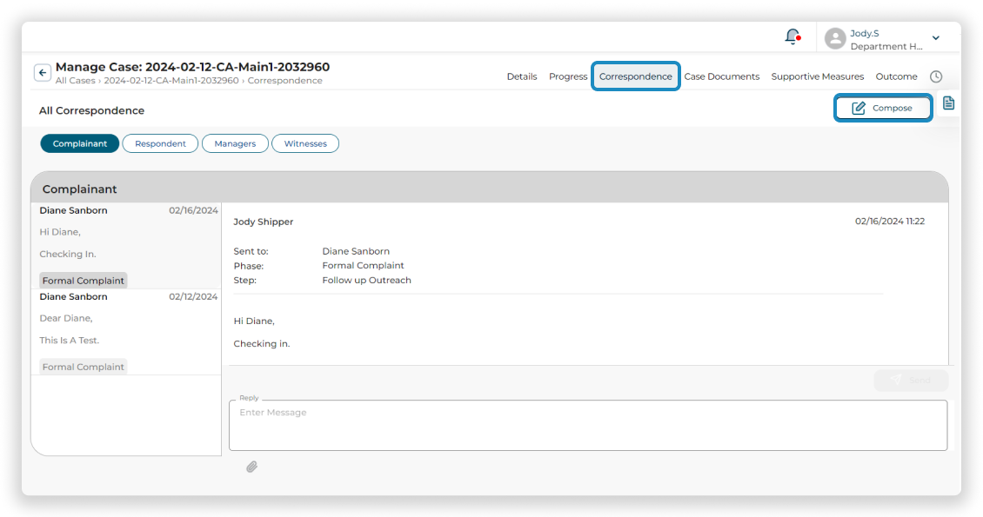Click the paperclip attachment icon

tap(251, 467)
